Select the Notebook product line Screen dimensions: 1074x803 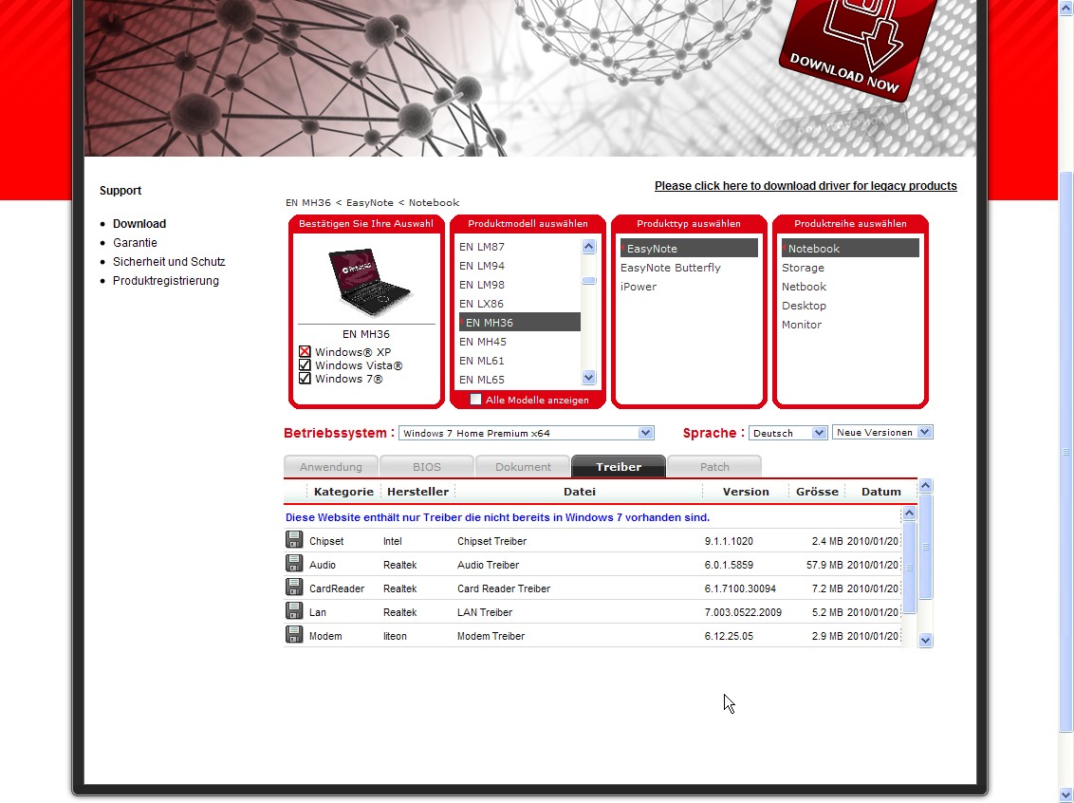850,248
